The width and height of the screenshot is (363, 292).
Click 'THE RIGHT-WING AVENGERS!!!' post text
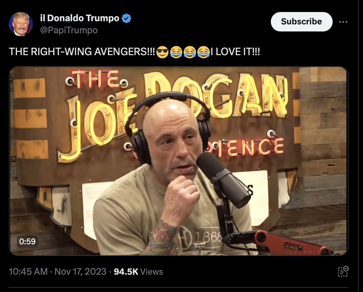(82, 52)
